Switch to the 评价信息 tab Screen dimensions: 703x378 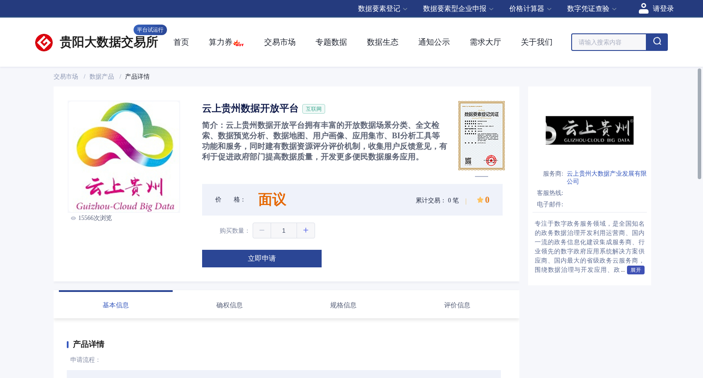coord(457,305)
